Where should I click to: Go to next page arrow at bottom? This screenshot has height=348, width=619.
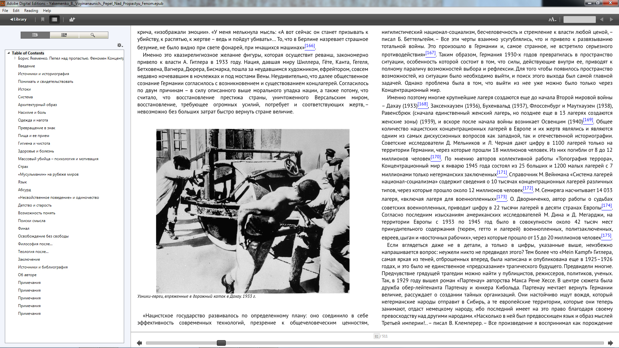[x=610, y=343]
